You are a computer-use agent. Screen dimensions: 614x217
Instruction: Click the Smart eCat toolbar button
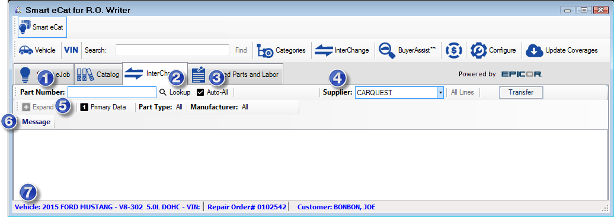[42, 27]
